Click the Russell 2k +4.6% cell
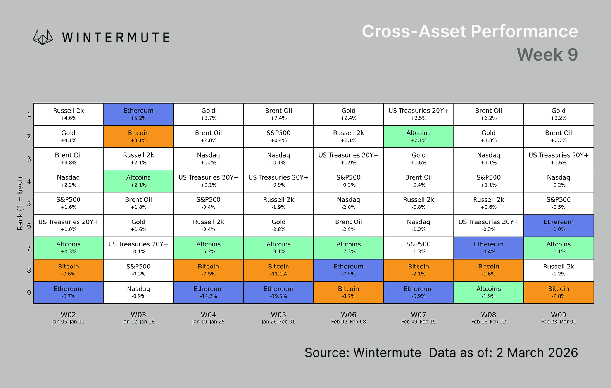This screenshot has height=388, width=611. coord(68,114)
